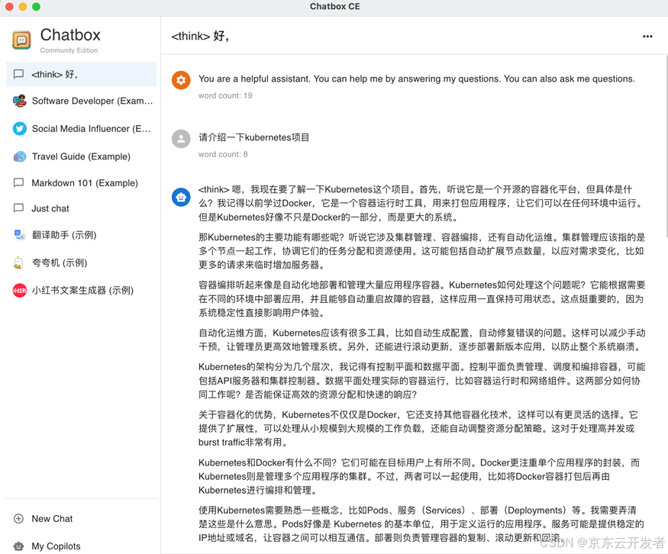The height and width of the screenshot is (554, 668).
Task: Click the orange gear system prompt avatar
Action: [181, 80]
